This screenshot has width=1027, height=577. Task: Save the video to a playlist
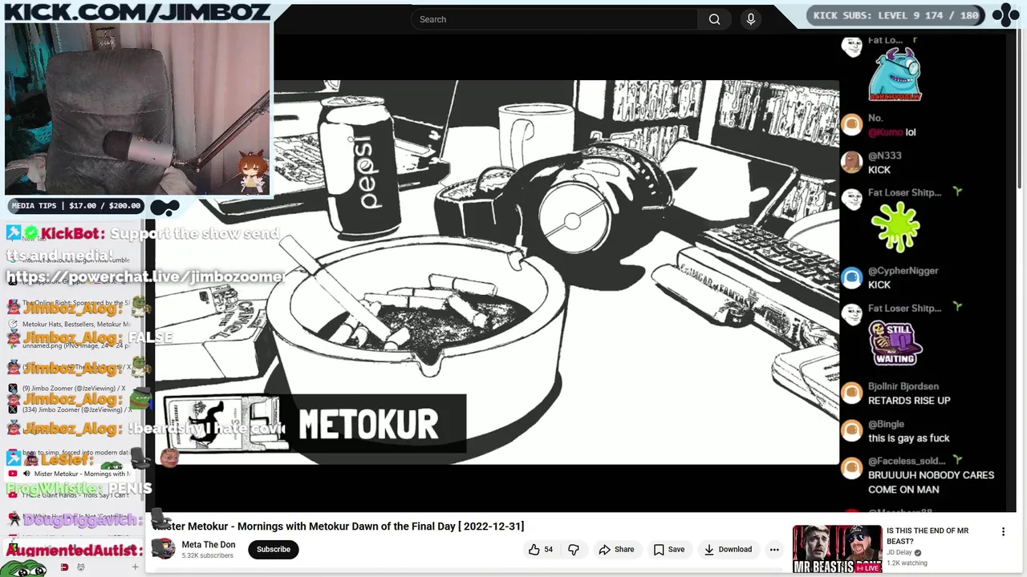tap(668, 550)
